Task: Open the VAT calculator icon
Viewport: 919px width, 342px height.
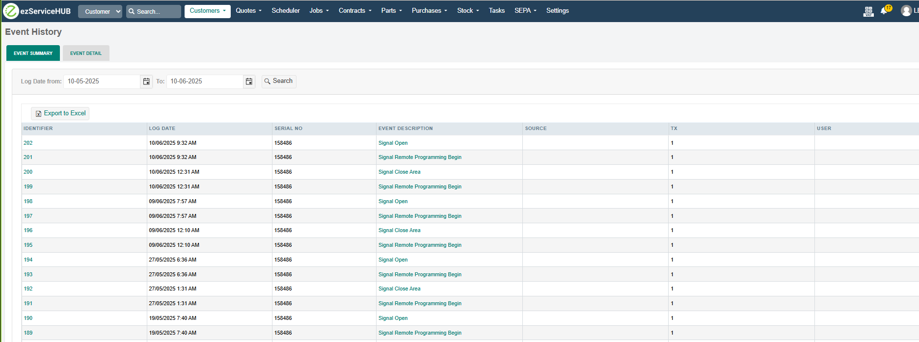Action: point(868,11)
